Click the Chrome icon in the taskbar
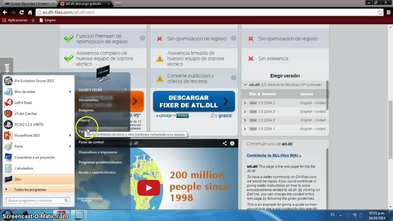Image resolution: width=393 pixels, height=221 pixels. pyautogui.click(x=61, y=215)
